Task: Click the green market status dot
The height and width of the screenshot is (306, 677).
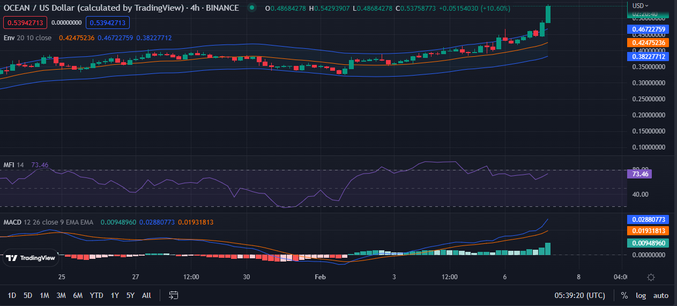Action: 252,8
